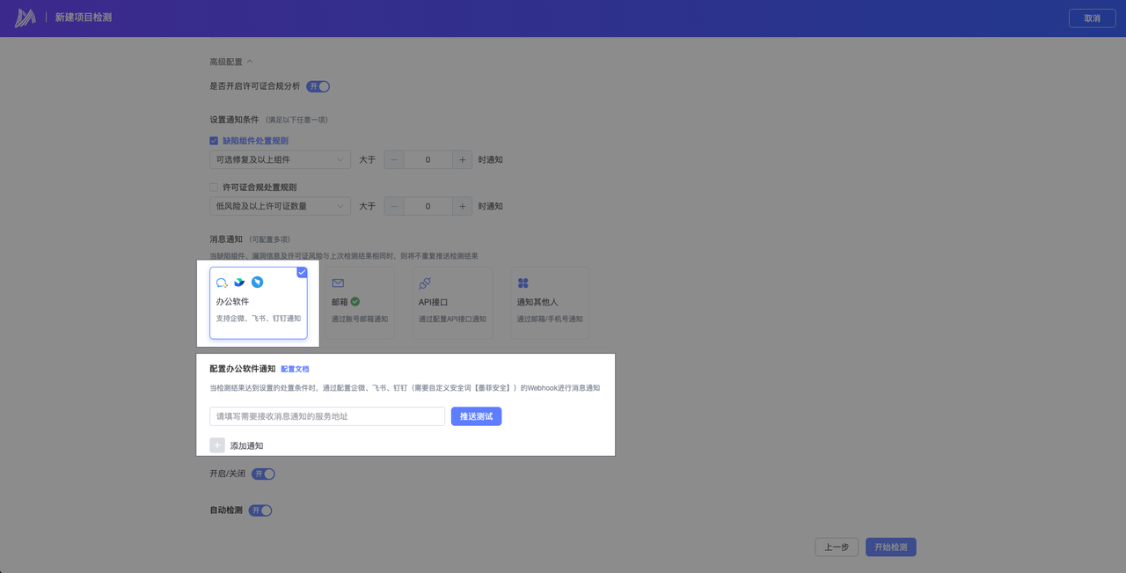The image size is (1126, 573).
Task: Click the plus icon beside 添加通知
Action: click(217, 445)
